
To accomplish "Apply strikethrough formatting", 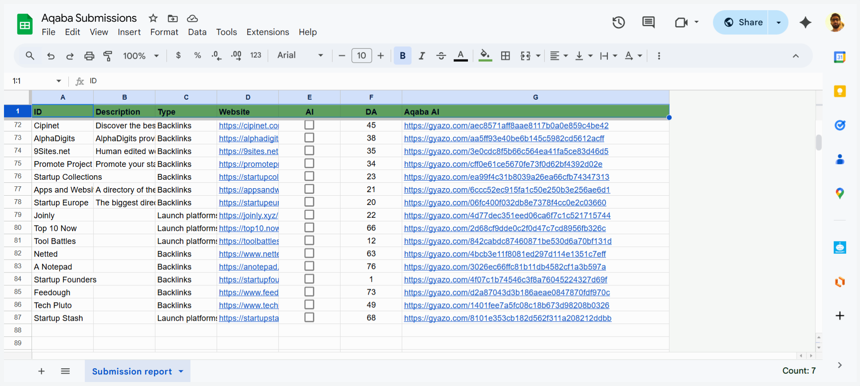I will [x=441, y=56].
